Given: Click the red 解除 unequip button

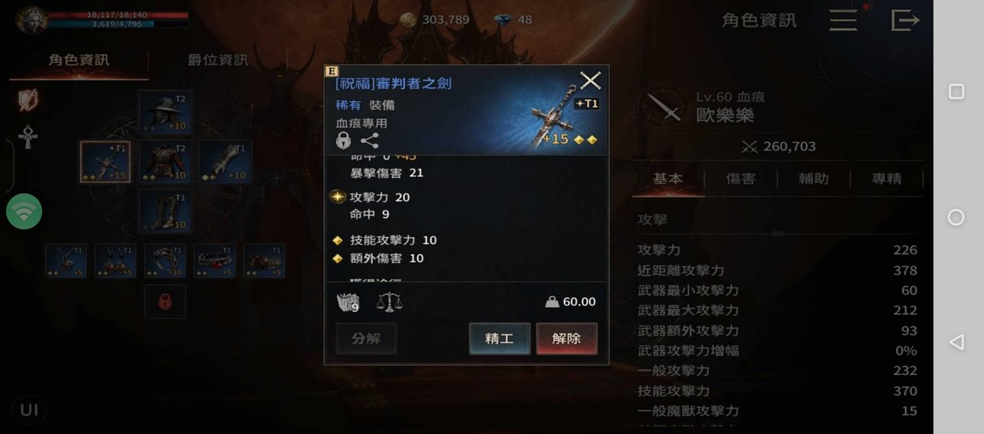Looking at the screenshot, I should point(566,338).
